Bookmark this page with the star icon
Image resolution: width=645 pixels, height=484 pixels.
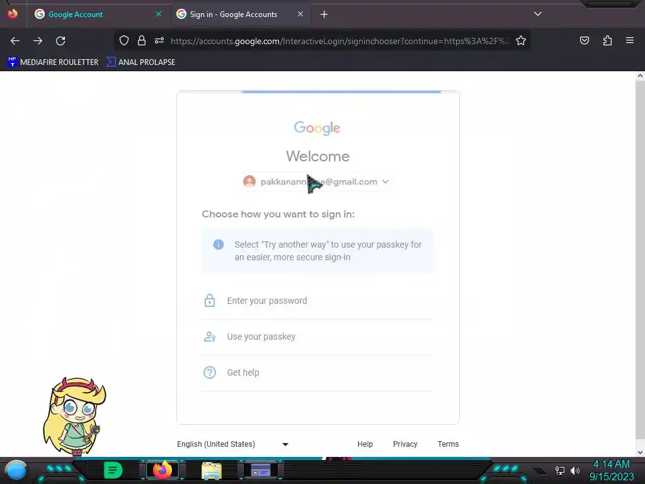click(521, 40)
